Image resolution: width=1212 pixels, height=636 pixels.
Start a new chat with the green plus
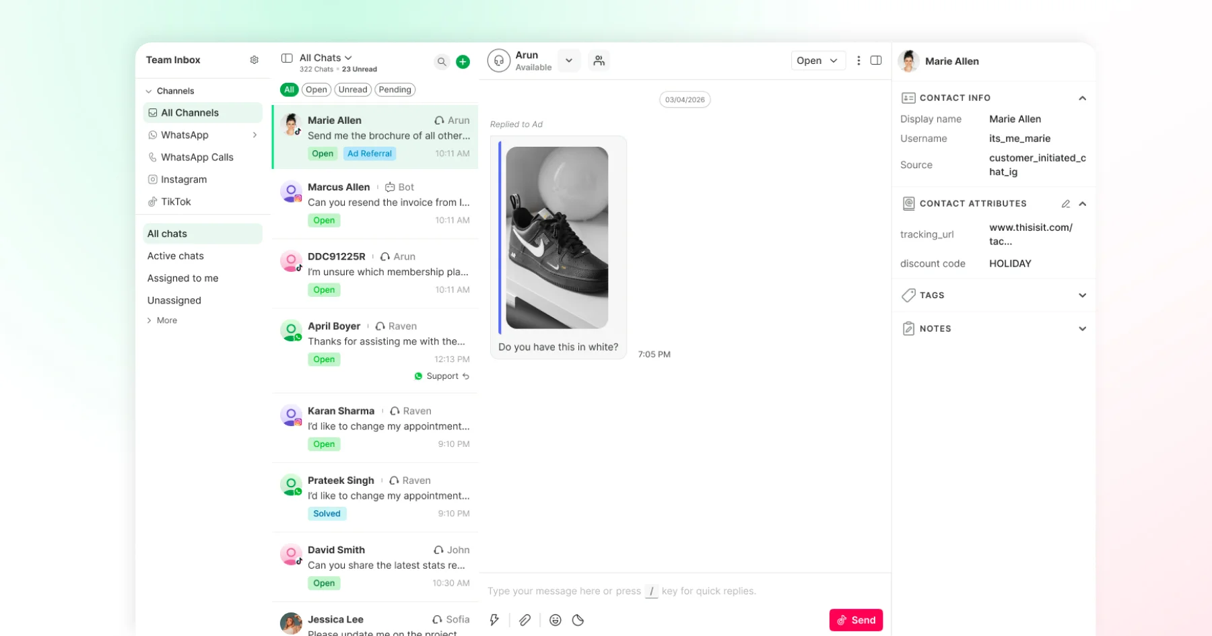pos(463,62)
